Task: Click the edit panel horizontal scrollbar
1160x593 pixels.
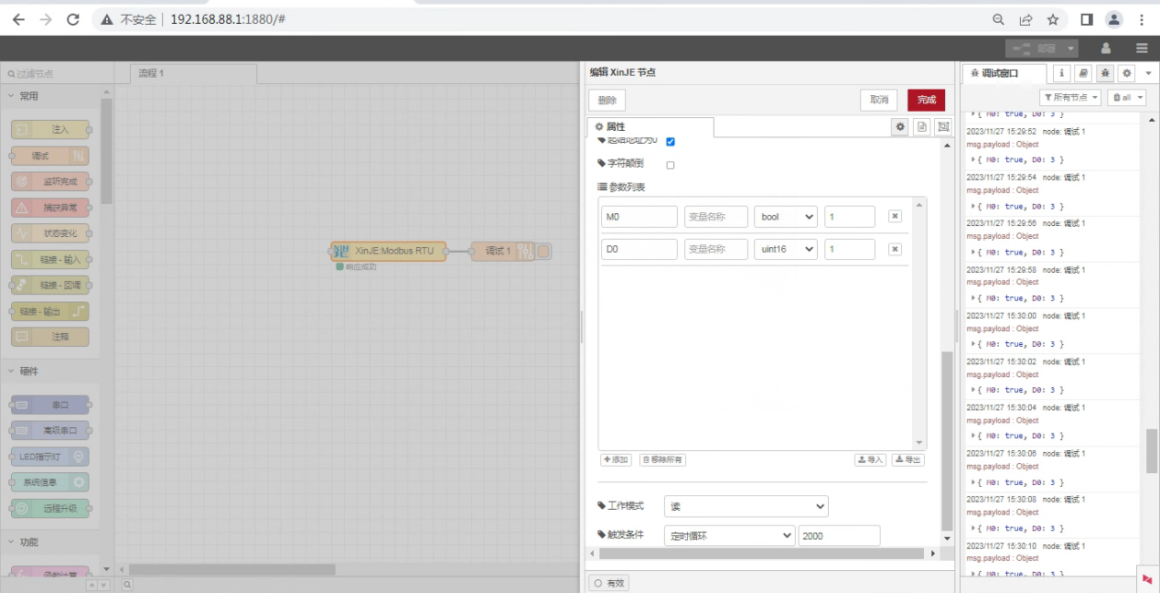Action: 762,554
